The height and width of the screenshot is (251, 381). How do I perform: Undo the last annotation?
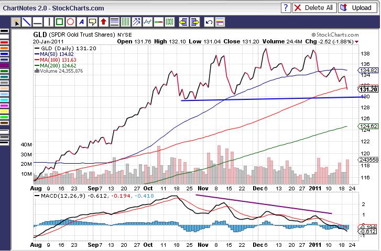point(209,22)
